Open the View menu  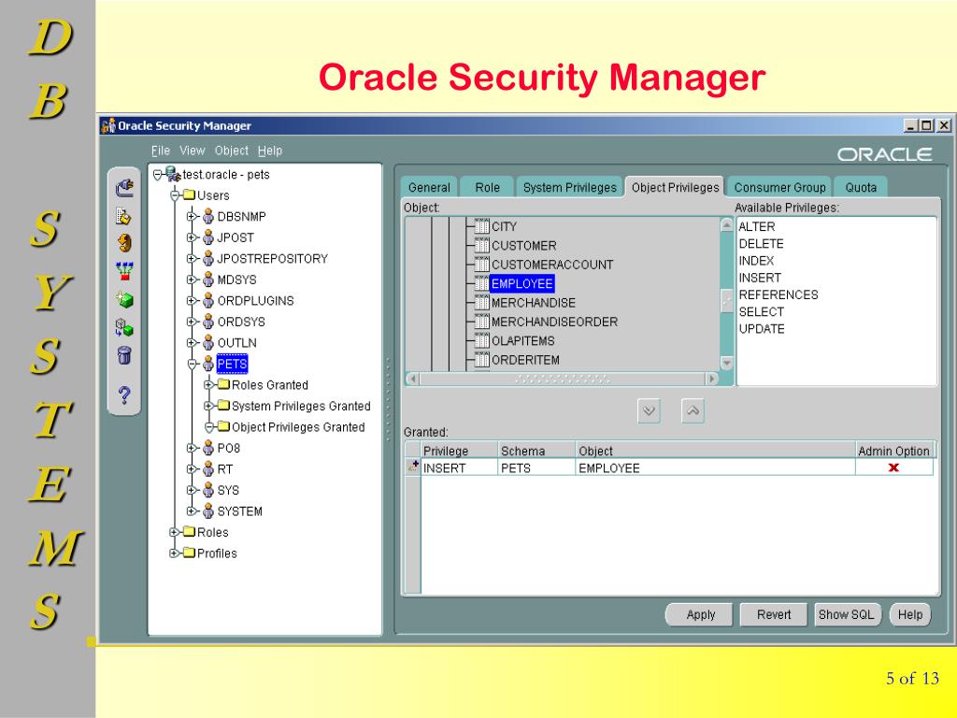[x=193, y=151]
